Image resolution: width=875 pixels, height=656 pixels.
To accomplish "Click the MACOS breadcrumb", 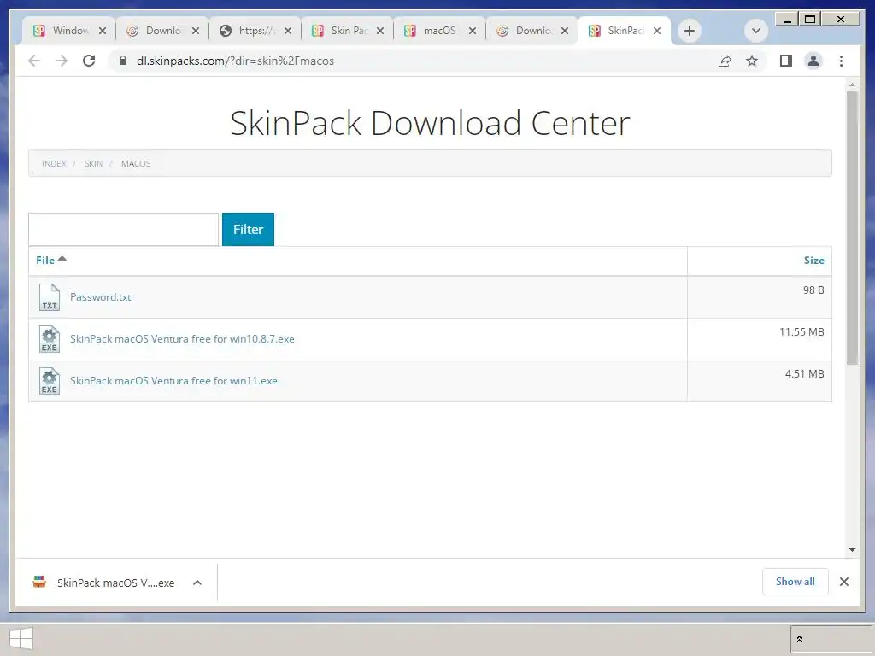I will point(136,163).
